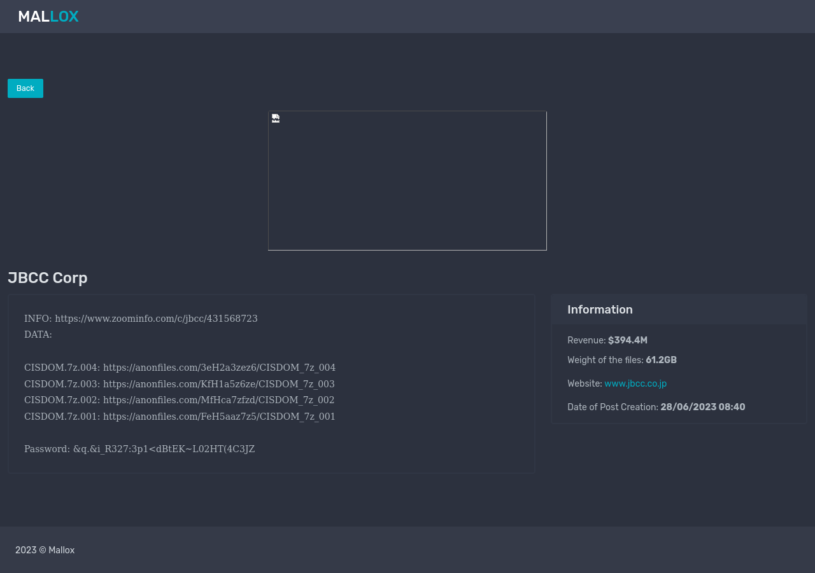
Task: Click the Back button
Action: (25, 88)
